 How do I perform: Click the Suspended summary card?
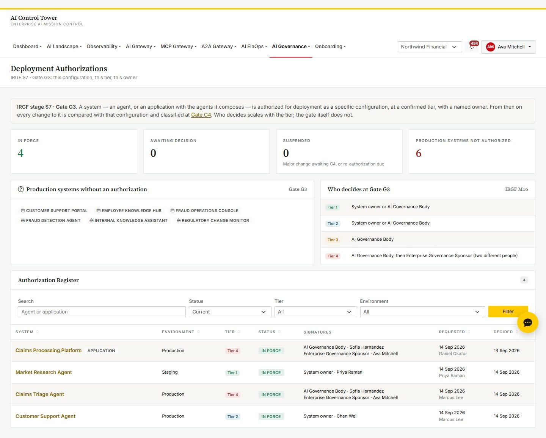[339, 152]
